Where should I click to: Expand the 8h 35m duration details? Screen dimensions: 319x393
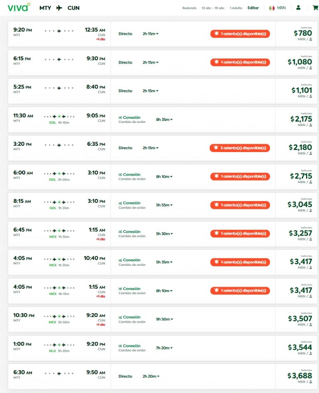click(x=164, y=120)
